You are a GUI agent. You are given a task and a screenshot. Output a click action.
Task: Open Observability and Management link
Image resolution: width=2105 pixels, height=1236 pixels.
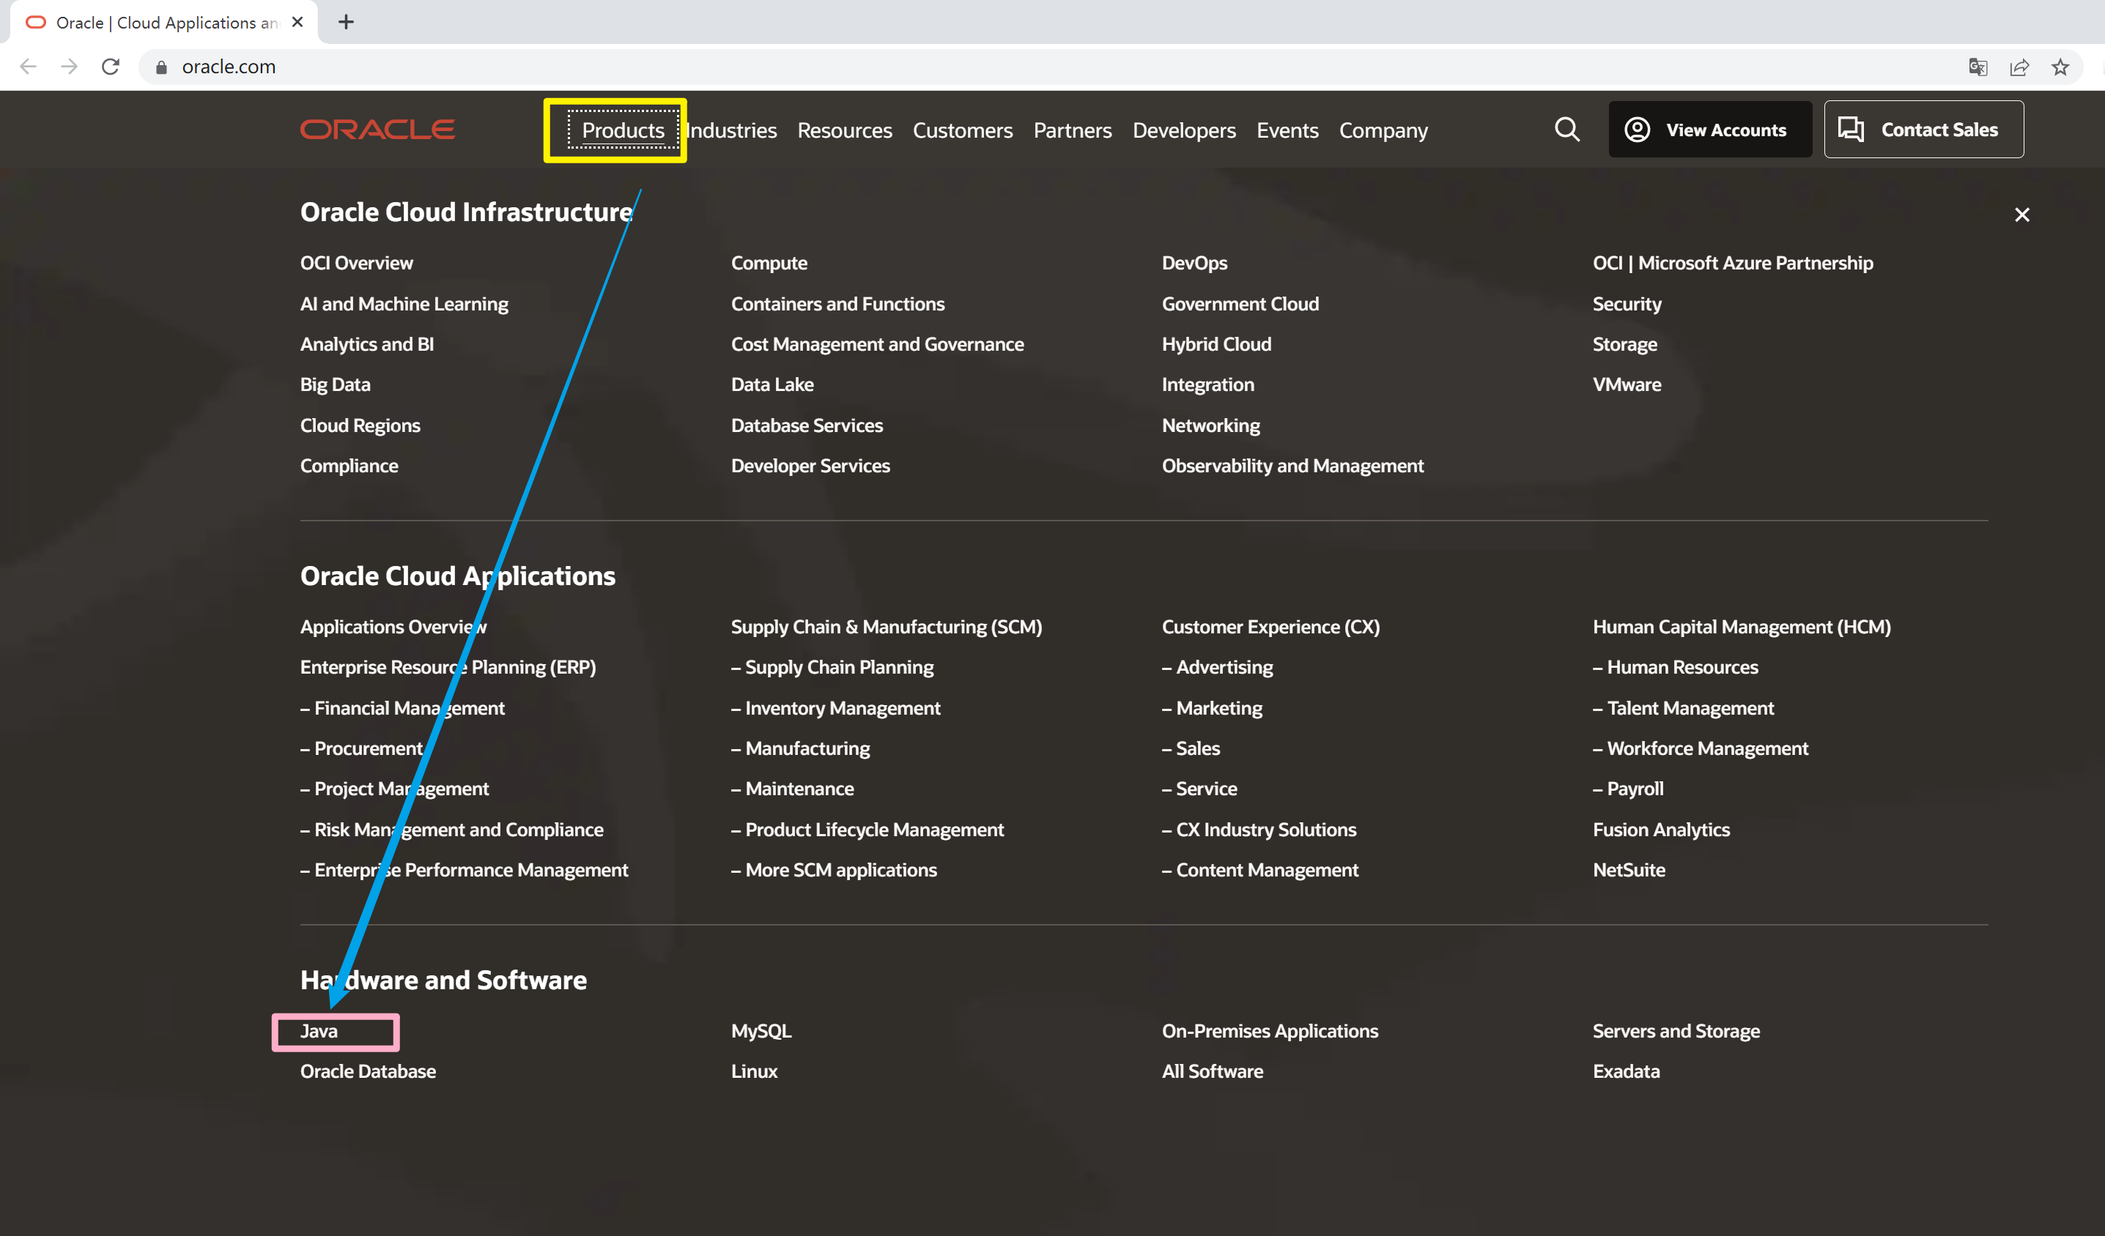(x=1292, y=466)
